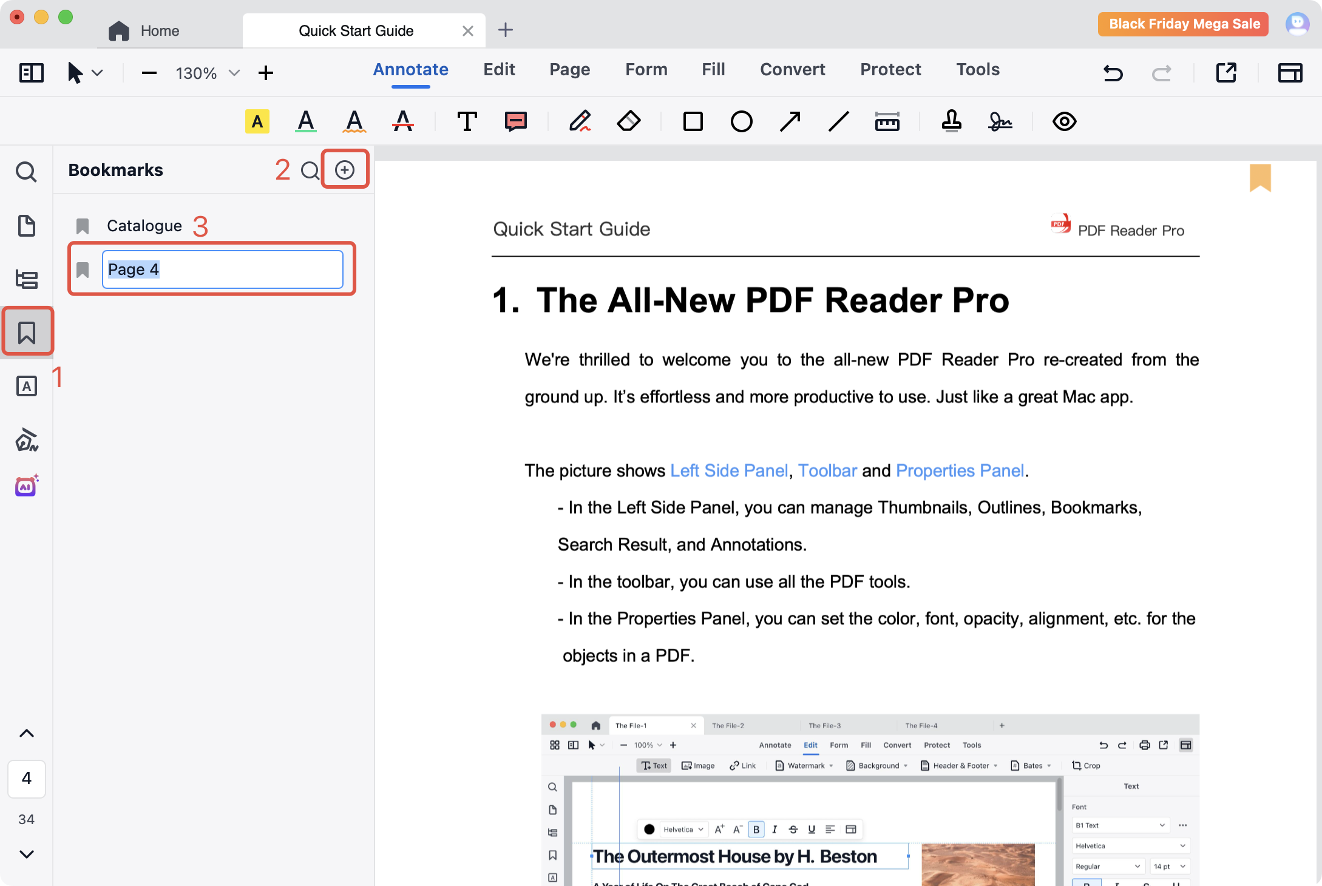Screen dimensions: 1322x886
Task: Select the measurement ruler tool
Action: point(887,121)
